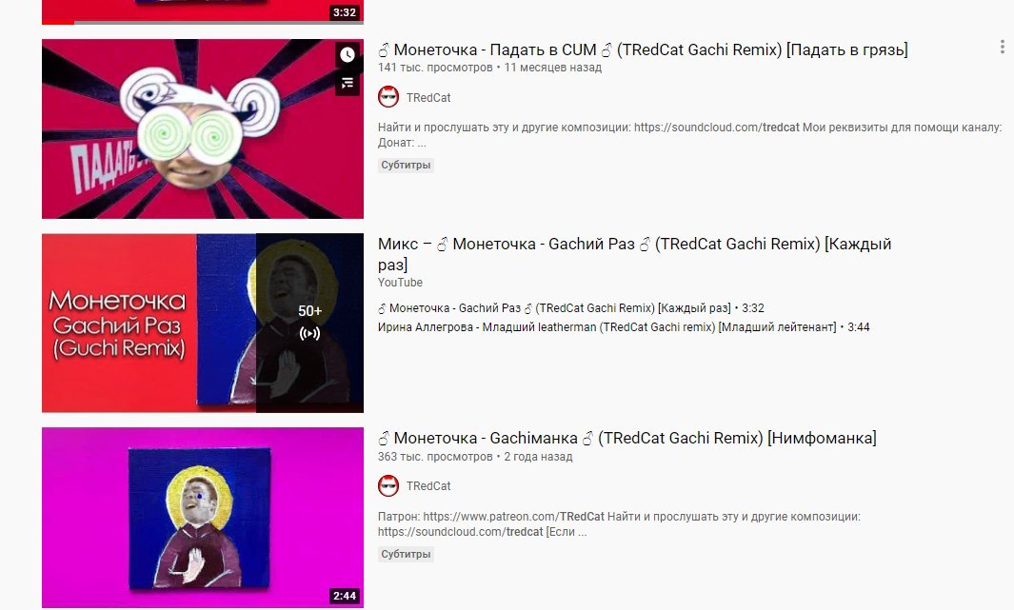
Task: Click TRedCat avatar under Падать в CUM video
Action: coord(388,97)
